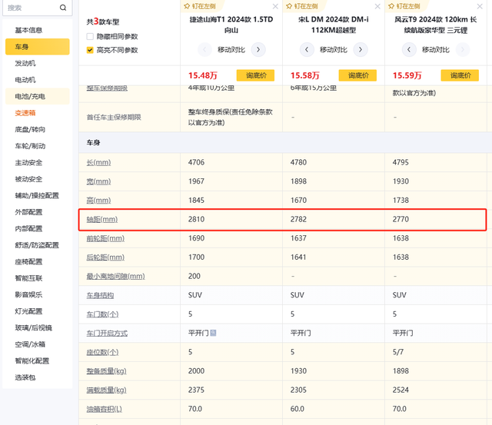Screen dimensions: 492x425
Task: Click the 15.48万 price text
Action: [203, 75]
